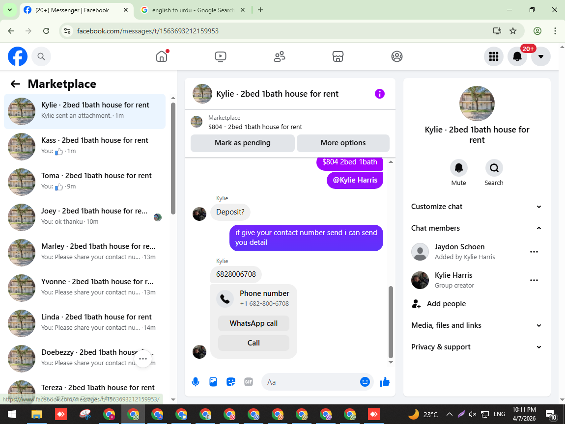Click chat messages scrollbar thumb
The image size is (565, 424).
tap(391, 322)
